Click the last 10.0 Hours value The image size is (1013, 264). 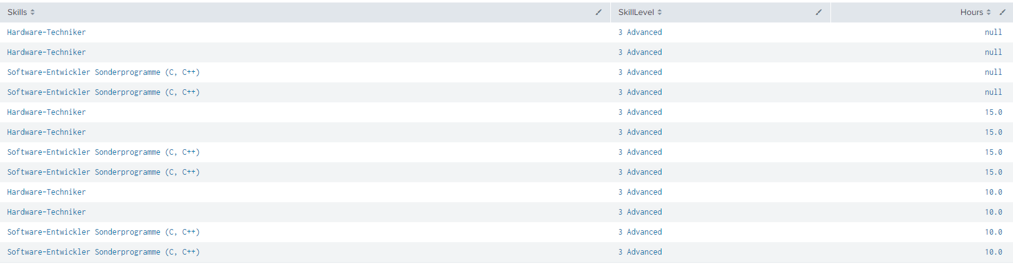click(x=993, y=252)
